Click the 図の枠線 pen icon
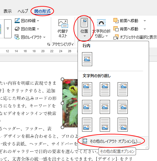Image resolution: width=157 pixels, height=161 pixels. click(x=17, y=21)
